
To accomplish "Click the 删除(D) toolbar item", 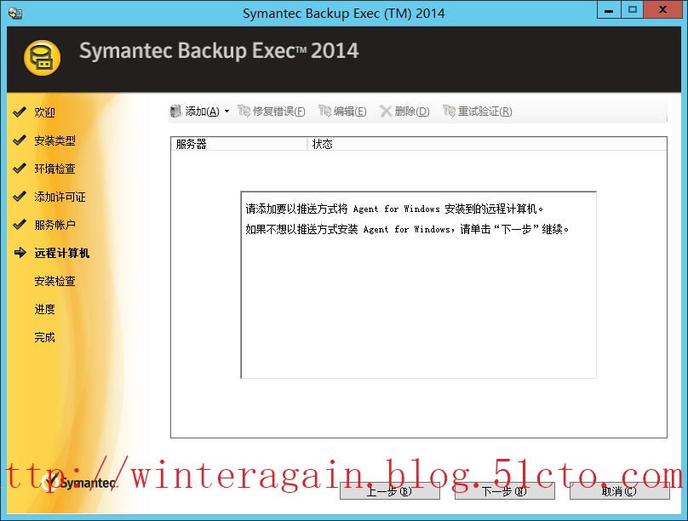I will [404, 112].
